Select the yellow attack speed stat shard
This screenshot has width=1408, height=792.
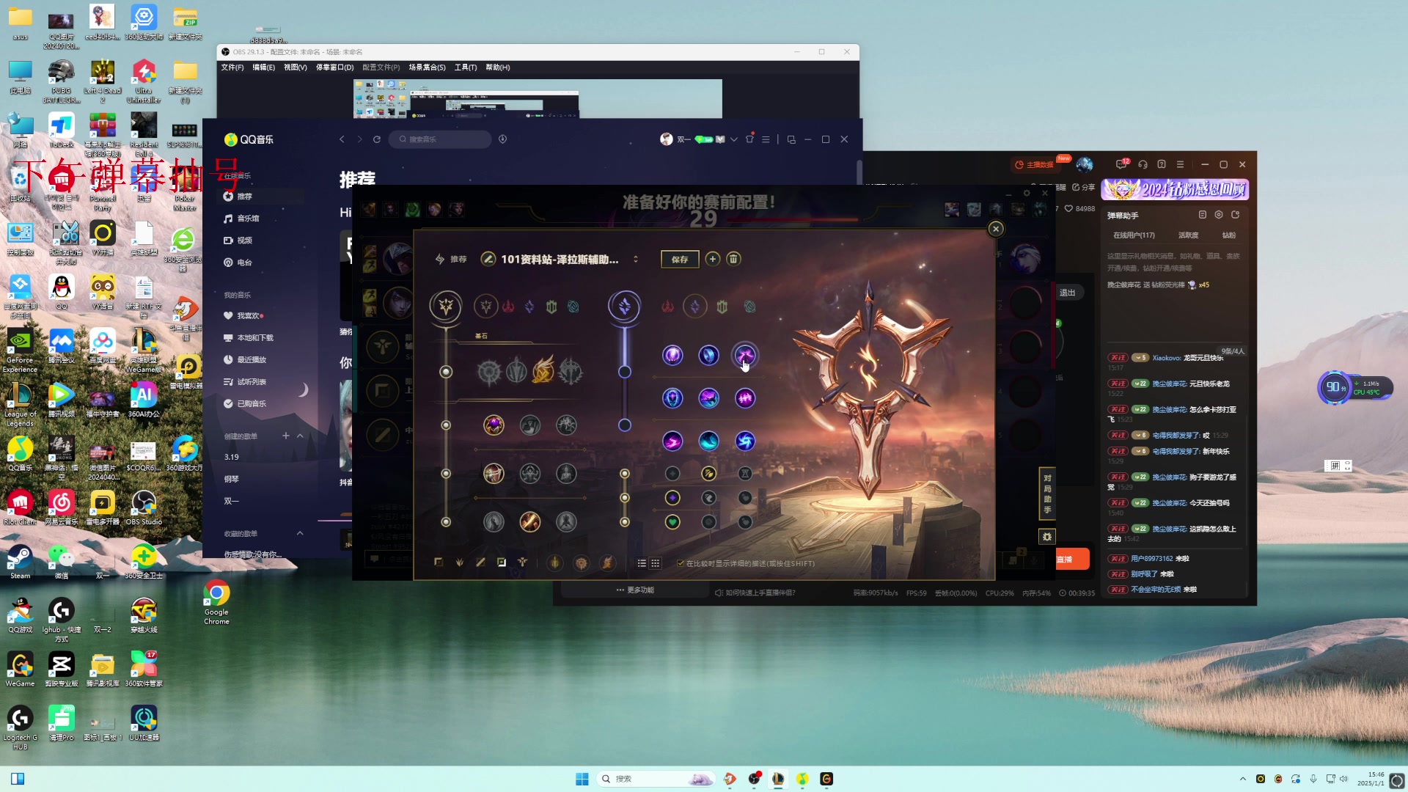click(x=708, y=474)
